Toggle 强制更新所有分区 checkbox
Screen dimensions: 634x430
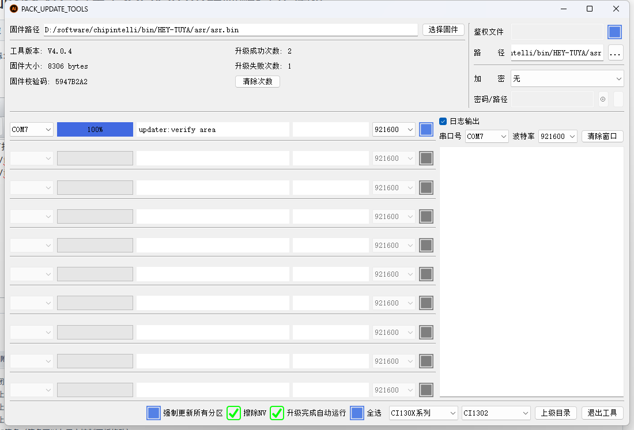pos(153,413)
